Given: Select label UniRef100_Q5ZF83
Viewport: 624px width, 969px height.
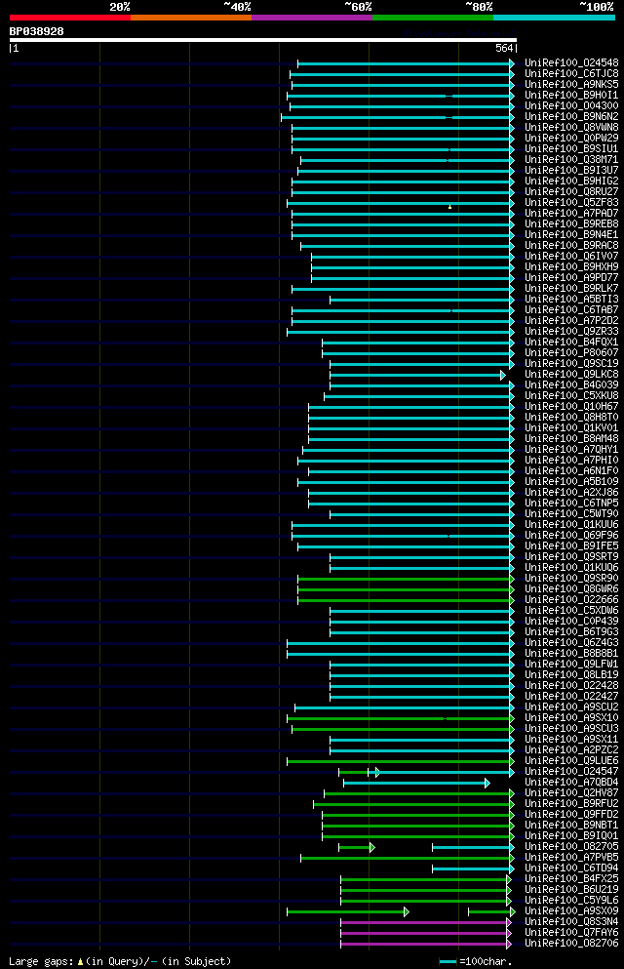Looking at the screenshot, I should [x=571, y=203].
